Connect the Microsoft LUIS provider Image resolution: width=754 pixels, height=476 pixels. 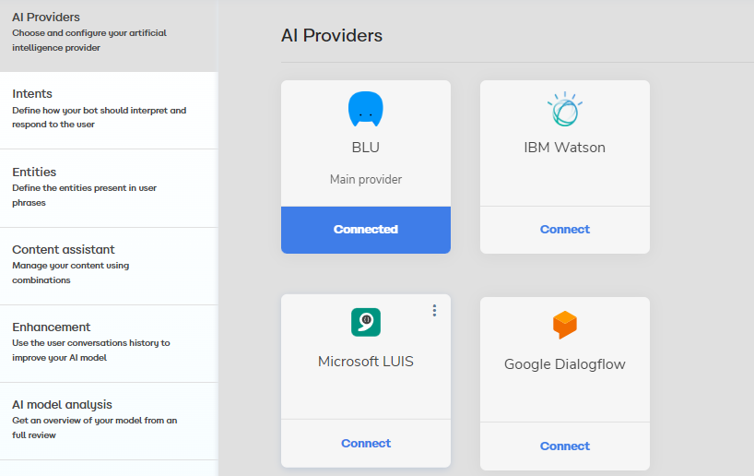(x=366, y=443)
